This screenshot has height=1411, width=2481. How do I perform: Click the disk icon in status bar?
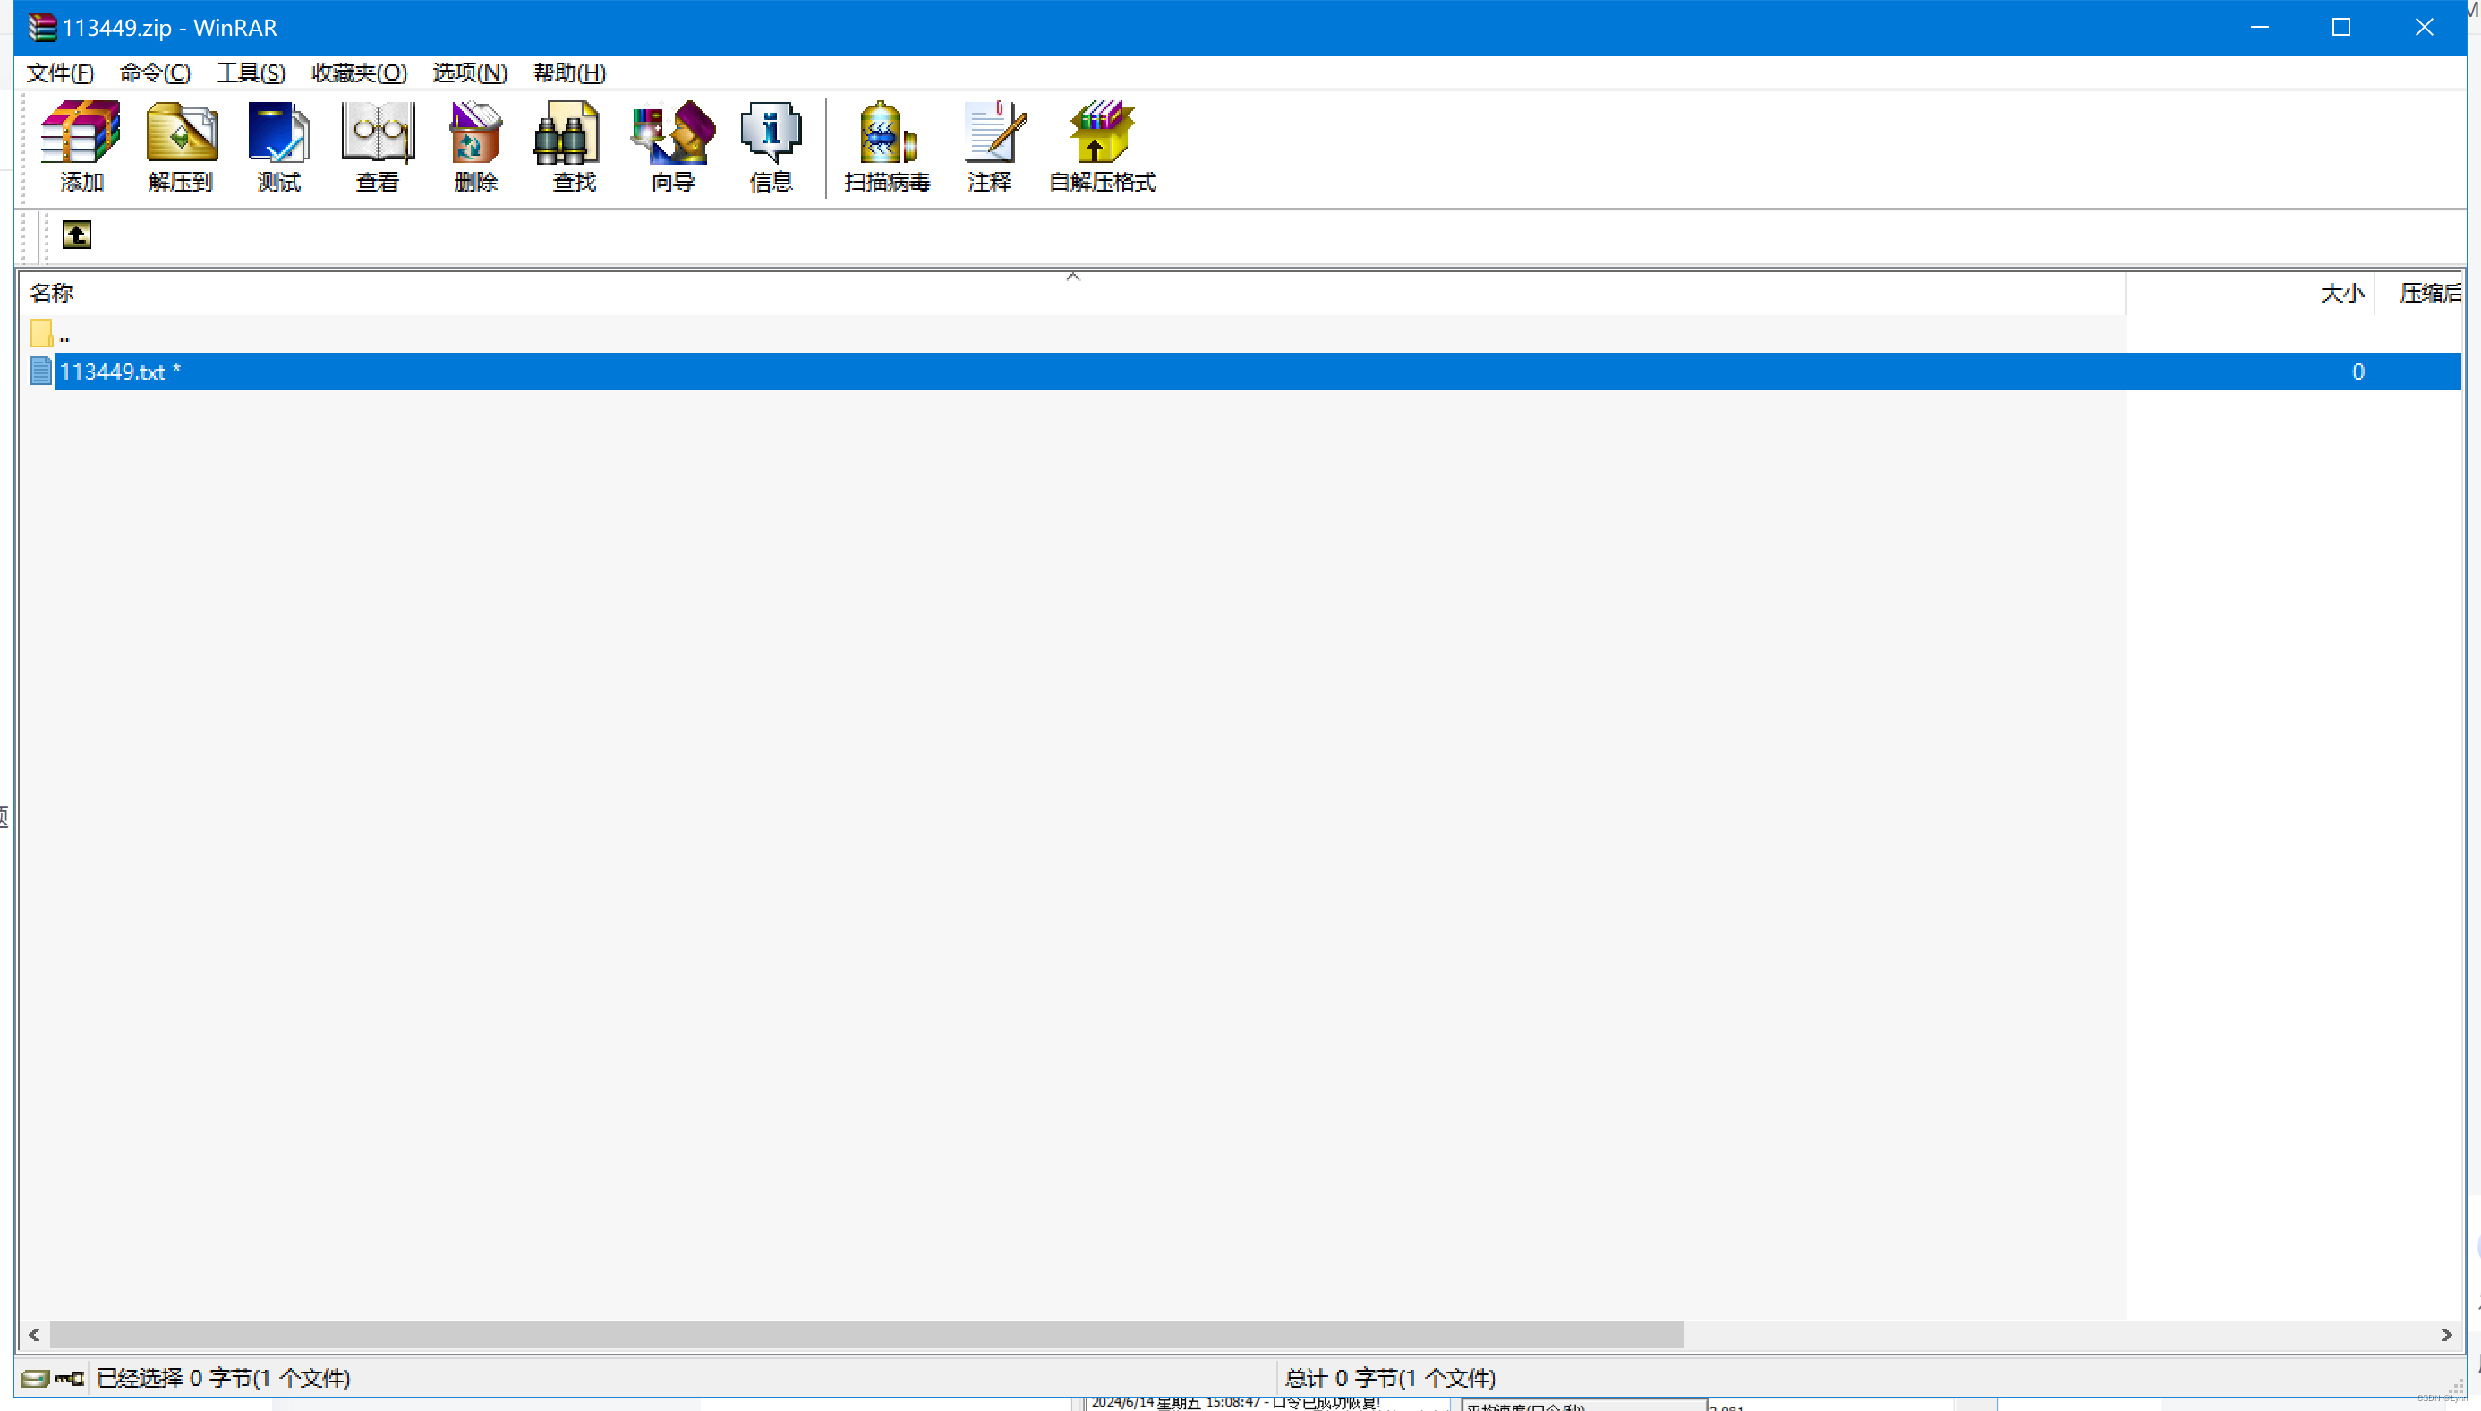35,1378
